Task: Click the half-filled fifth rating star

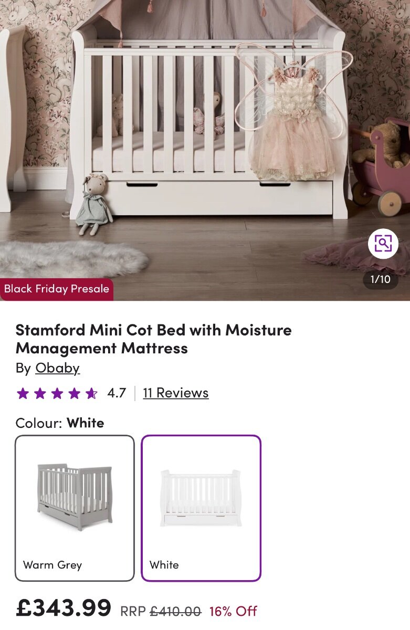Action: [91, 393]
